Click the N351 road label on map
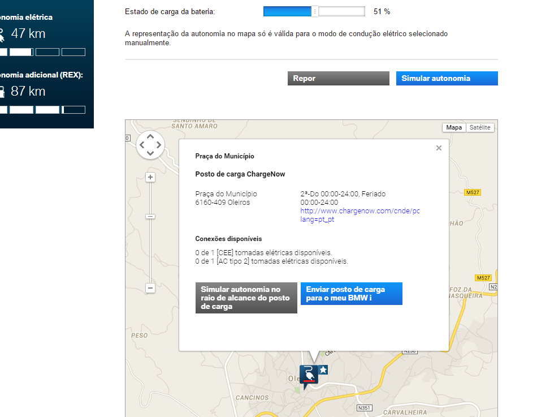537x417 pixels. [364, 408]
